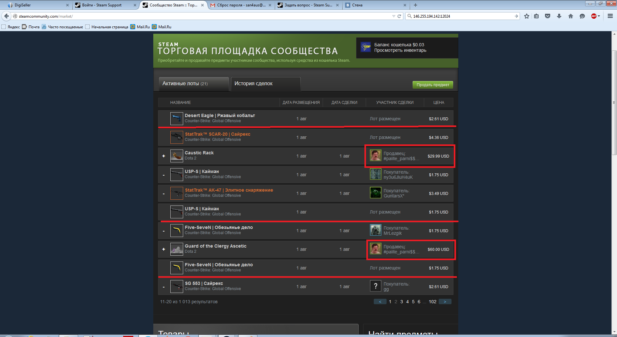Click the Caustic Rack item thumbnail
This screenshot has height=337, width=617.
(176, 156)
